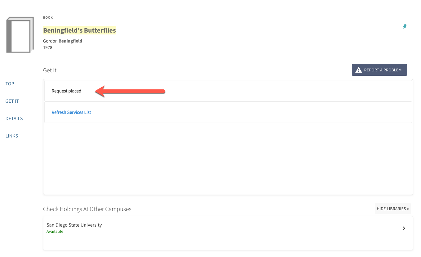The height and width of the screenshot is (257, 421).
Task: Navigate to the Details section
Action: point(14,119)
